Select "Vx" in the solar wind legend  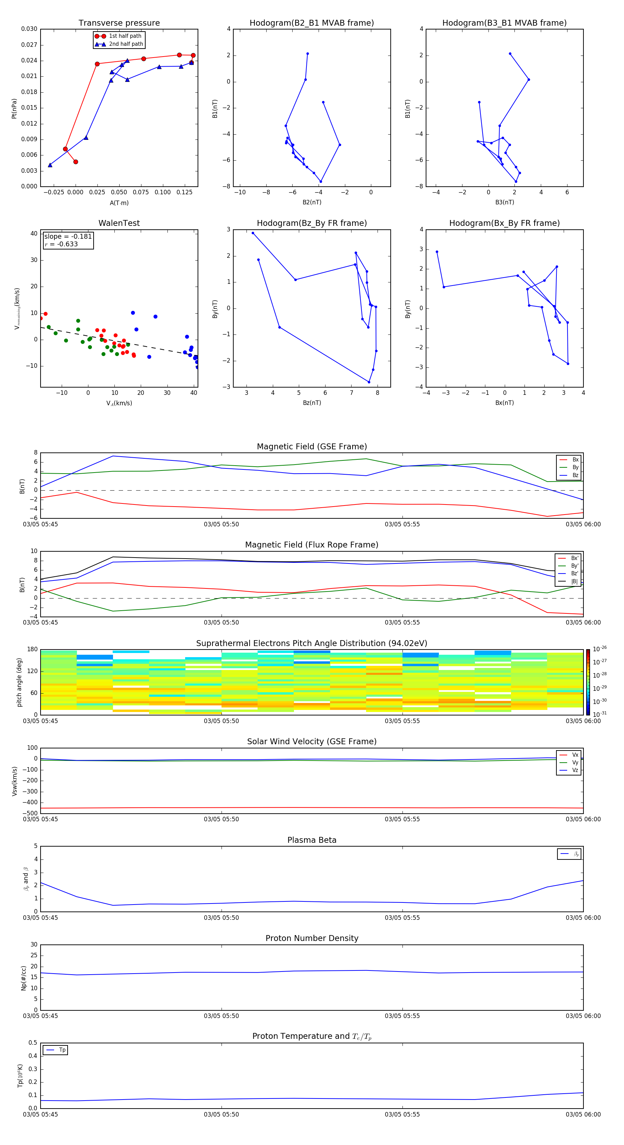pyautogui.click(x=569, y=755)
